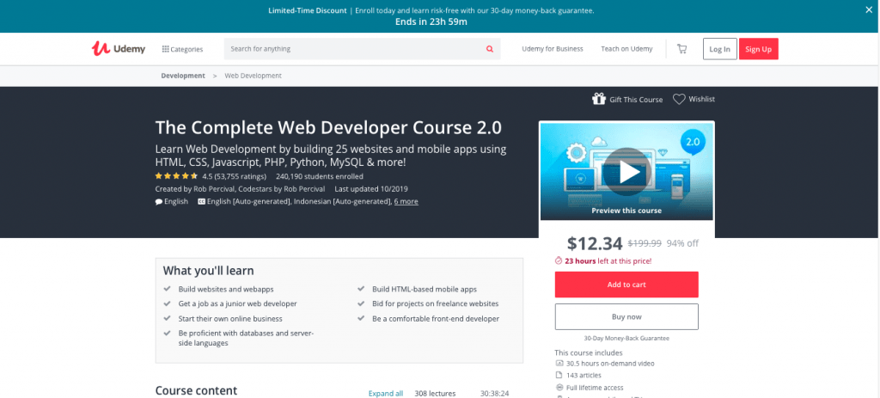Click the Sign Up button
Screen dimensions: 880x398
click(x=758, y=49)
